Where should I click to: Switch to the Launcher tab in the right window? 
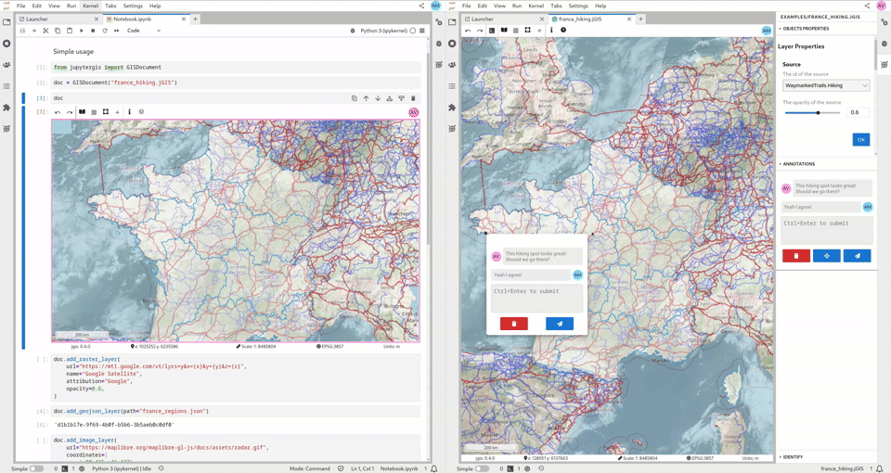(x=482, y=19)
